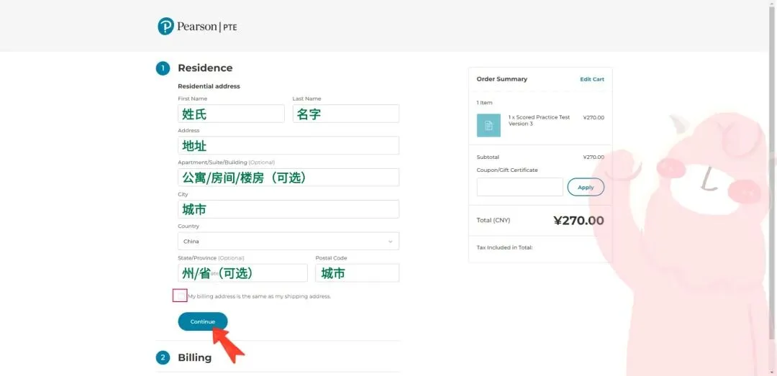The image size is (777, 376).
Task: Click the Edit Cart link
Action: (x=592, y=79)
